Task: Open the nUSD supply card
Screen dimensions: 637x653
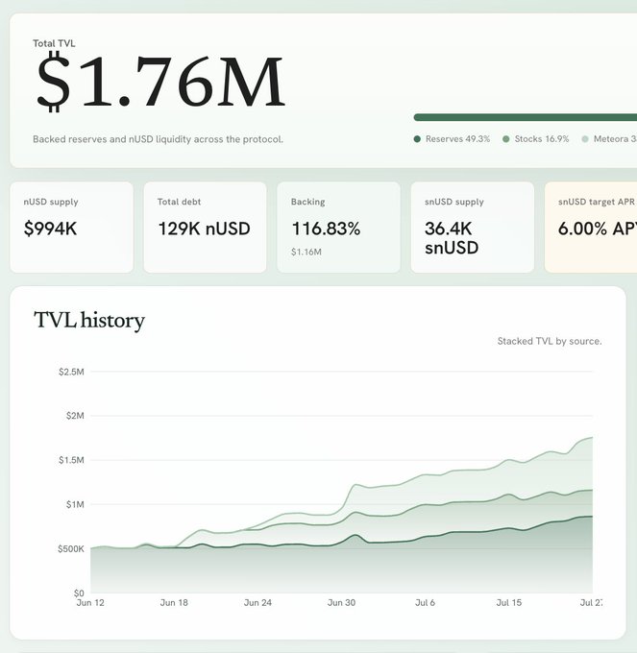Action: (x=72, y=228)
